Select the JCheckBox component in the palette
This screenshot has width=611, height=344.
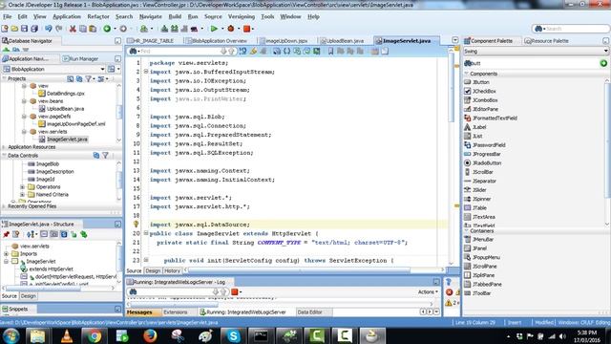pyautogui.click(x=484, y=92)
